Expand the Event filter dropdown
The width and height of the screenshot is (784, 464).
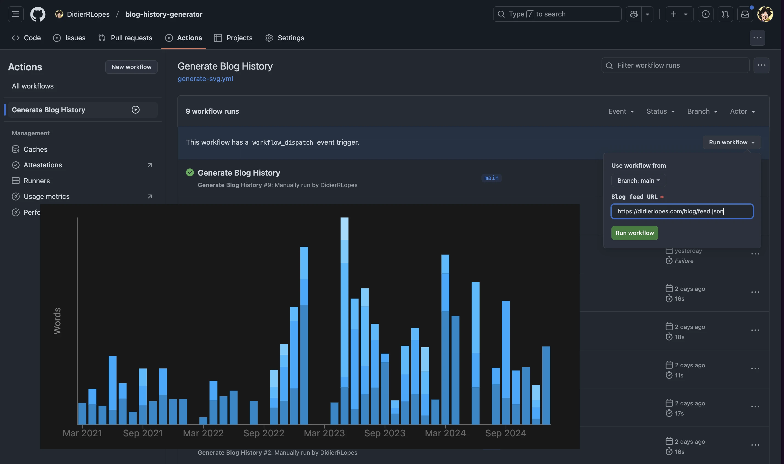coord(621,111)
